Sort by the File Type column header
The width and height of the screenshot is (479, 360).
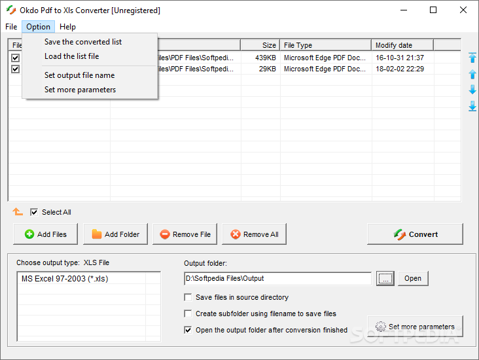point(326,45)
